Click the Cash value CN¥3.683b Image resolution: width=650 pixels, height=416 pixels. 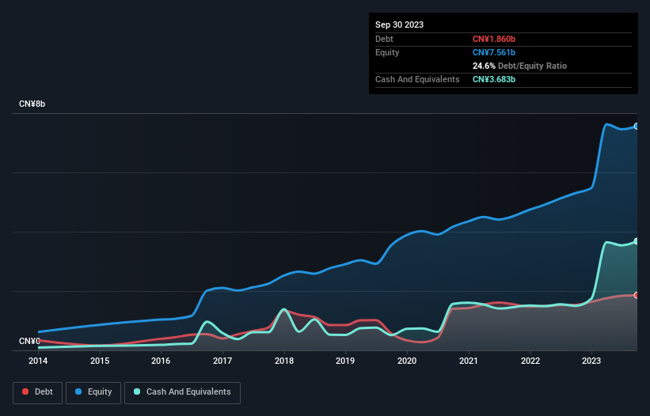(x=494, y=79)
